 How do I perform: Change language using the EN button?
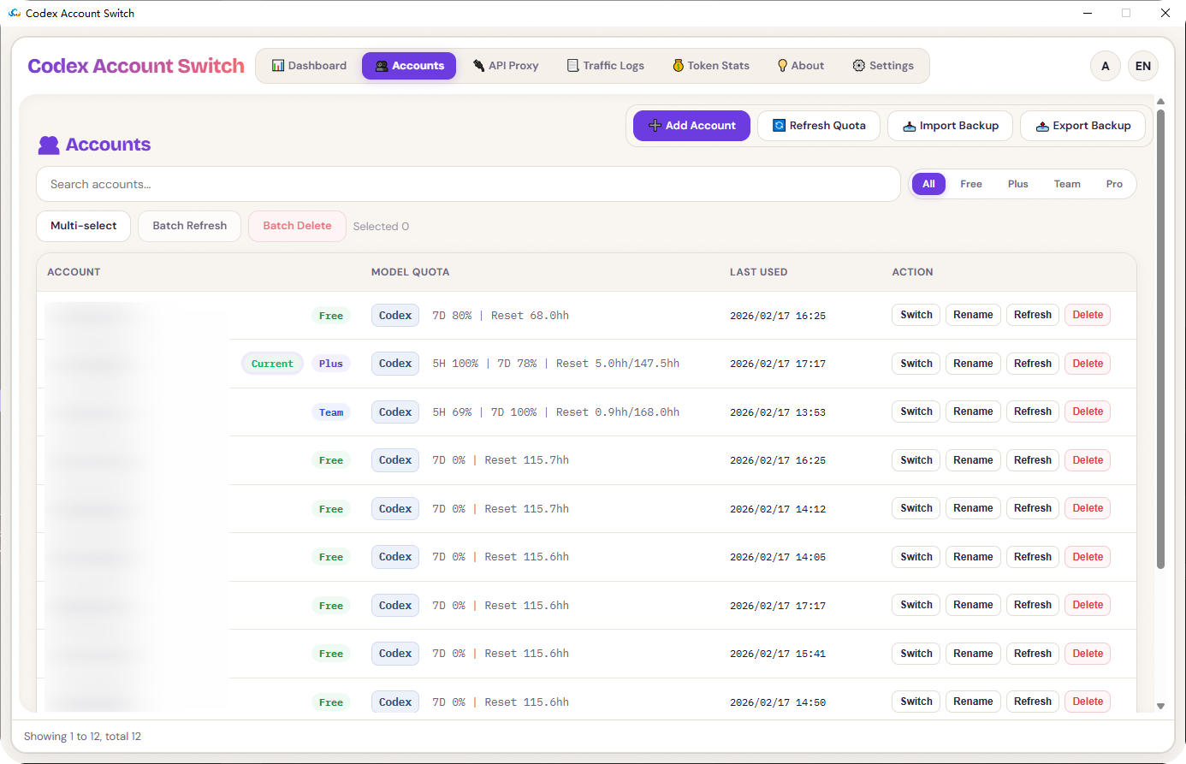(1143, 66)
